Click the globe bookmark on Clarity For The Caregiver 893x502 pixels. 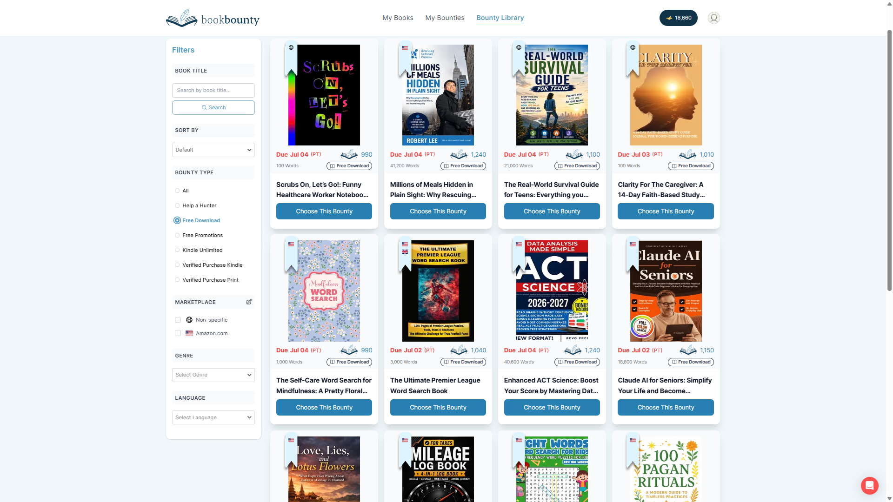click(x=633, y=59)
